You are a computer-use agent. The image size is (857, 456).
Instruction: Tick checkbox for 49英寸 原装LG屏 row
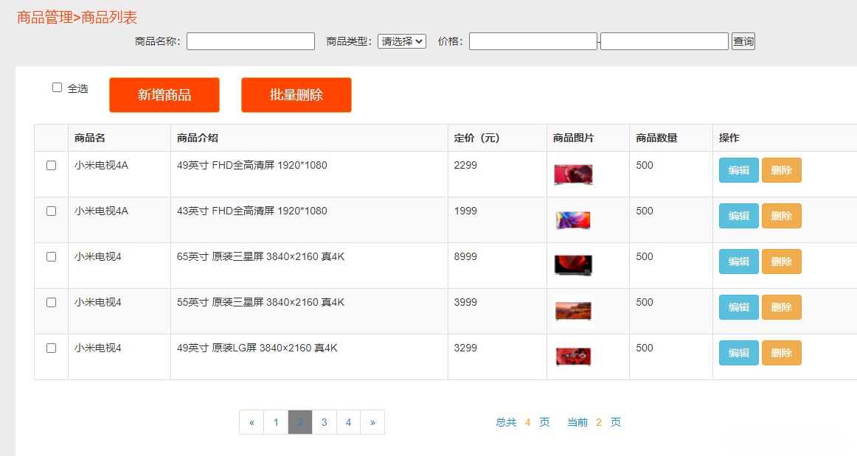(x=52, y=348)
